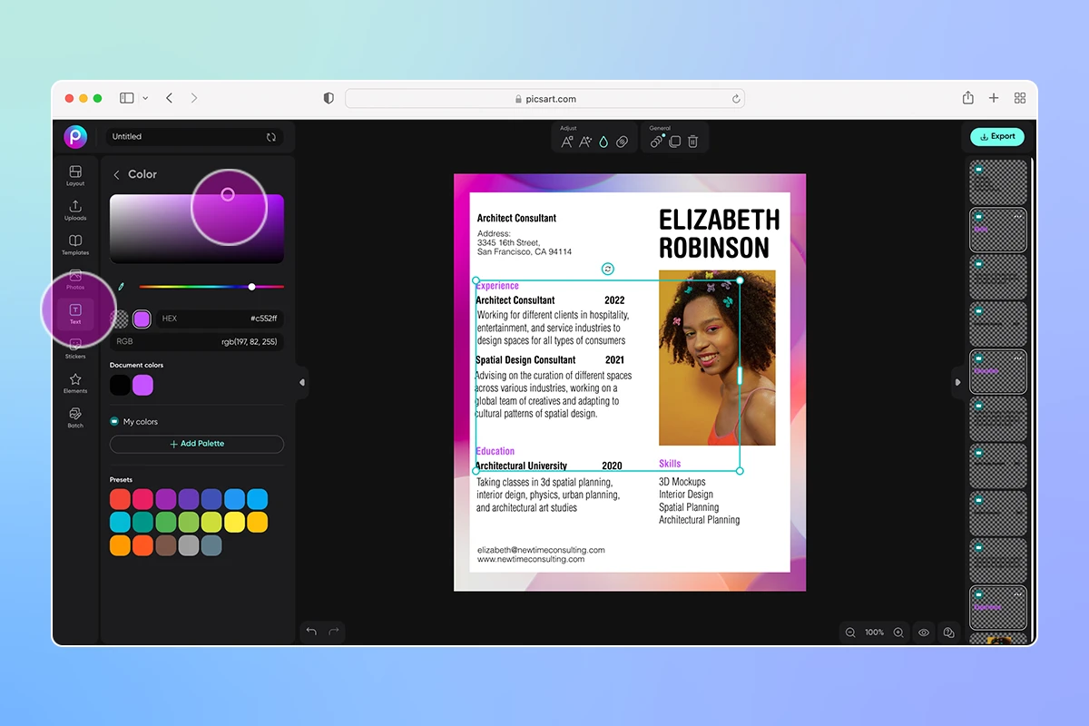Viewport: 1089px width, 726px height.
Task: Collapse the Color panel via back chevron
Action: pyautogui.click(x=115, y=173)
